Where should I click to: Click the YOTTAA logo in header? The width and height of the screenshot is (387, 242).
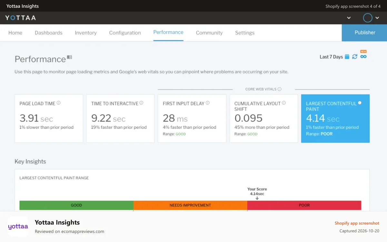(21, 18)
